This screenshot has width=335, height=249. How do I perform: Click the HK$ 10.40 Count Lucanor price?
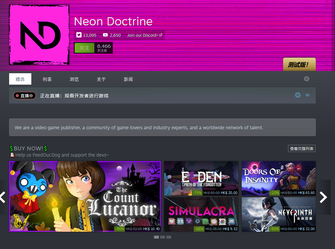(x=151, y=229)
